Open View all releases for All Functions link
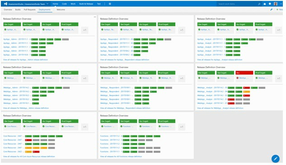 coord(121,156)
